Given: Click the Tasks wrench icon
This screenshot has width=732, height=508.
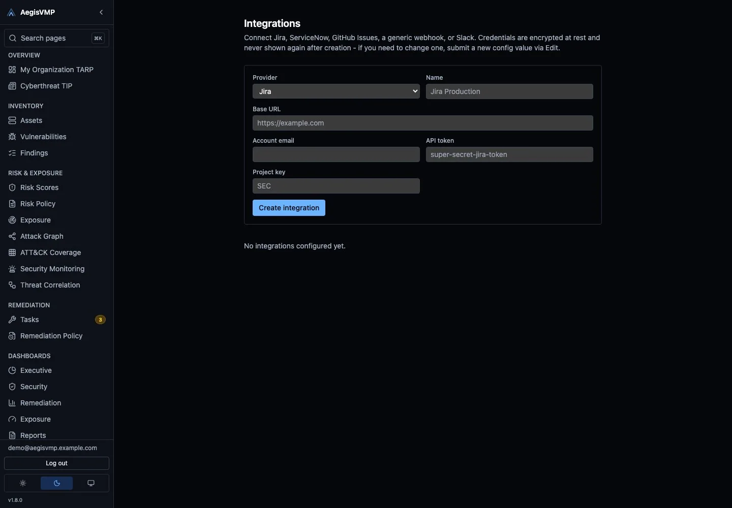Looking at the screenshot, I should (12, 320).
